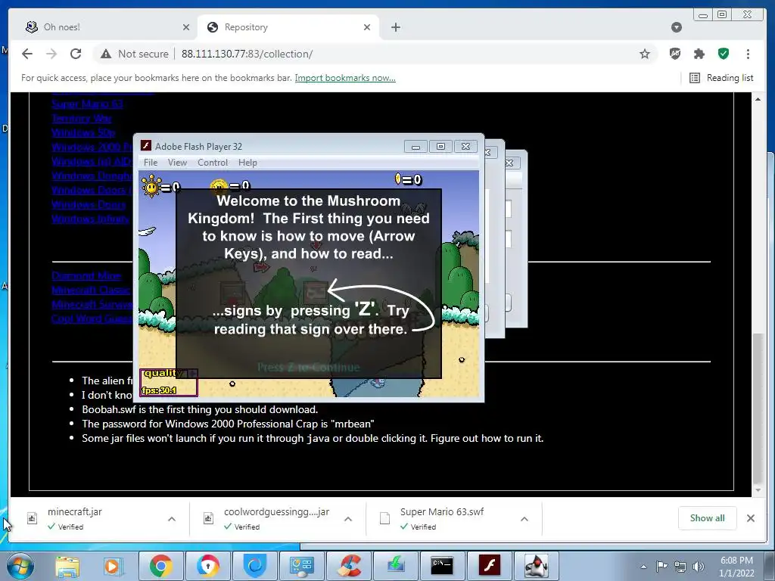Open the Extensions puzzle piece menu
The image size is (775, 581).
point(699,54)
